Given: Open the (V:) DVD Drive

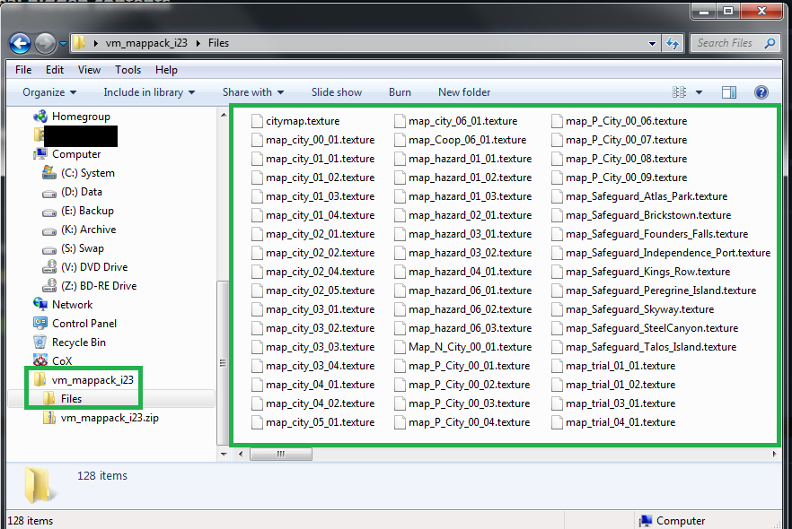Looking at the screenshot, I should pos(94,266).
